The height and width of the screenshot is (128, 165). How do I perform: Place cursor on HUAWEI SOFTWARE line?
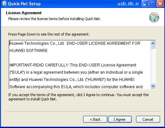coord(29,51)
